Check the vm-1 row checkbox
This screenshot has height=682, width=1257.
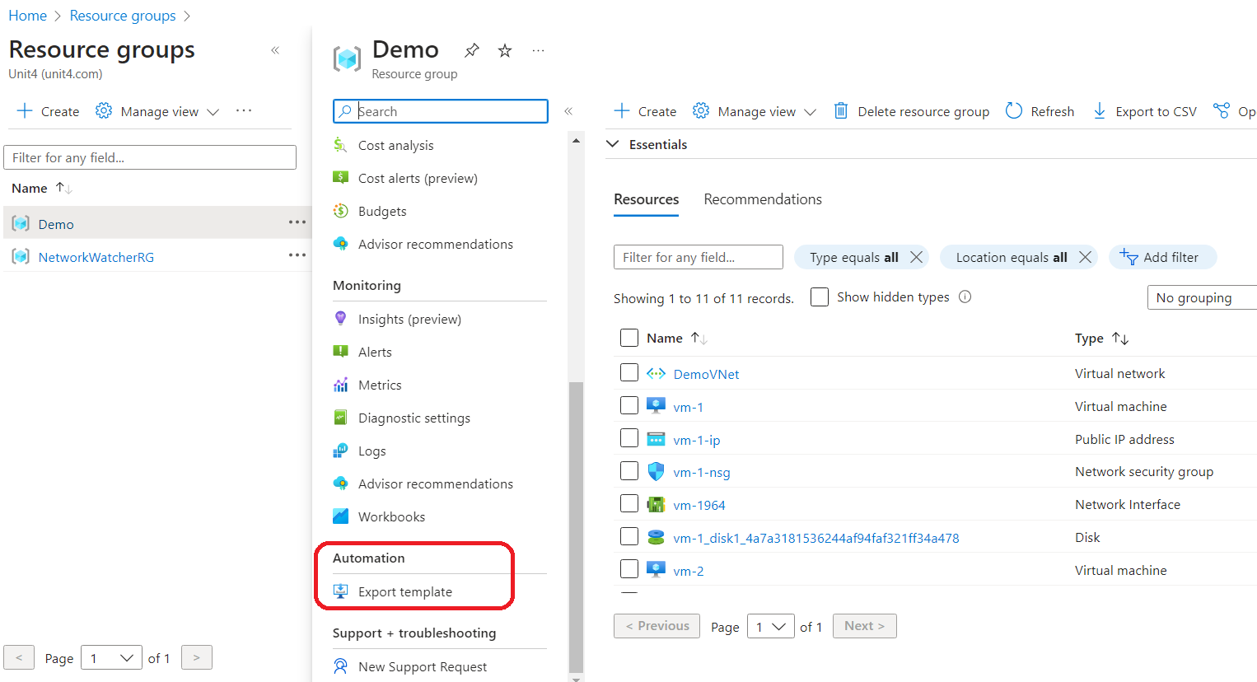(x=629, y=405)
